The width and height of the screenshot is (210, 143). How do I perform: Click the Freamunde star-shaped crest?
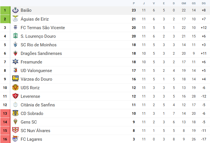(x=15, y=62)
